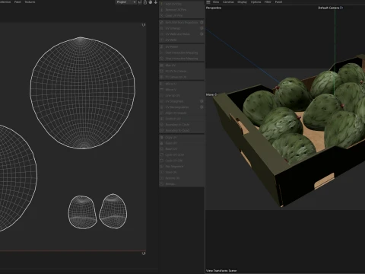365x274 pixels.
Task: Open the Filter menu of 3D viewport
Action: coord(268,2)
